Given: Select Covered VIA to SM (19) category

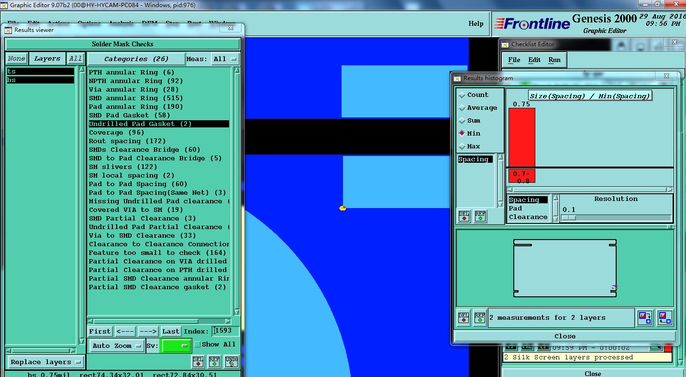Looking at the screenshot, I should (x=136, y=210).
